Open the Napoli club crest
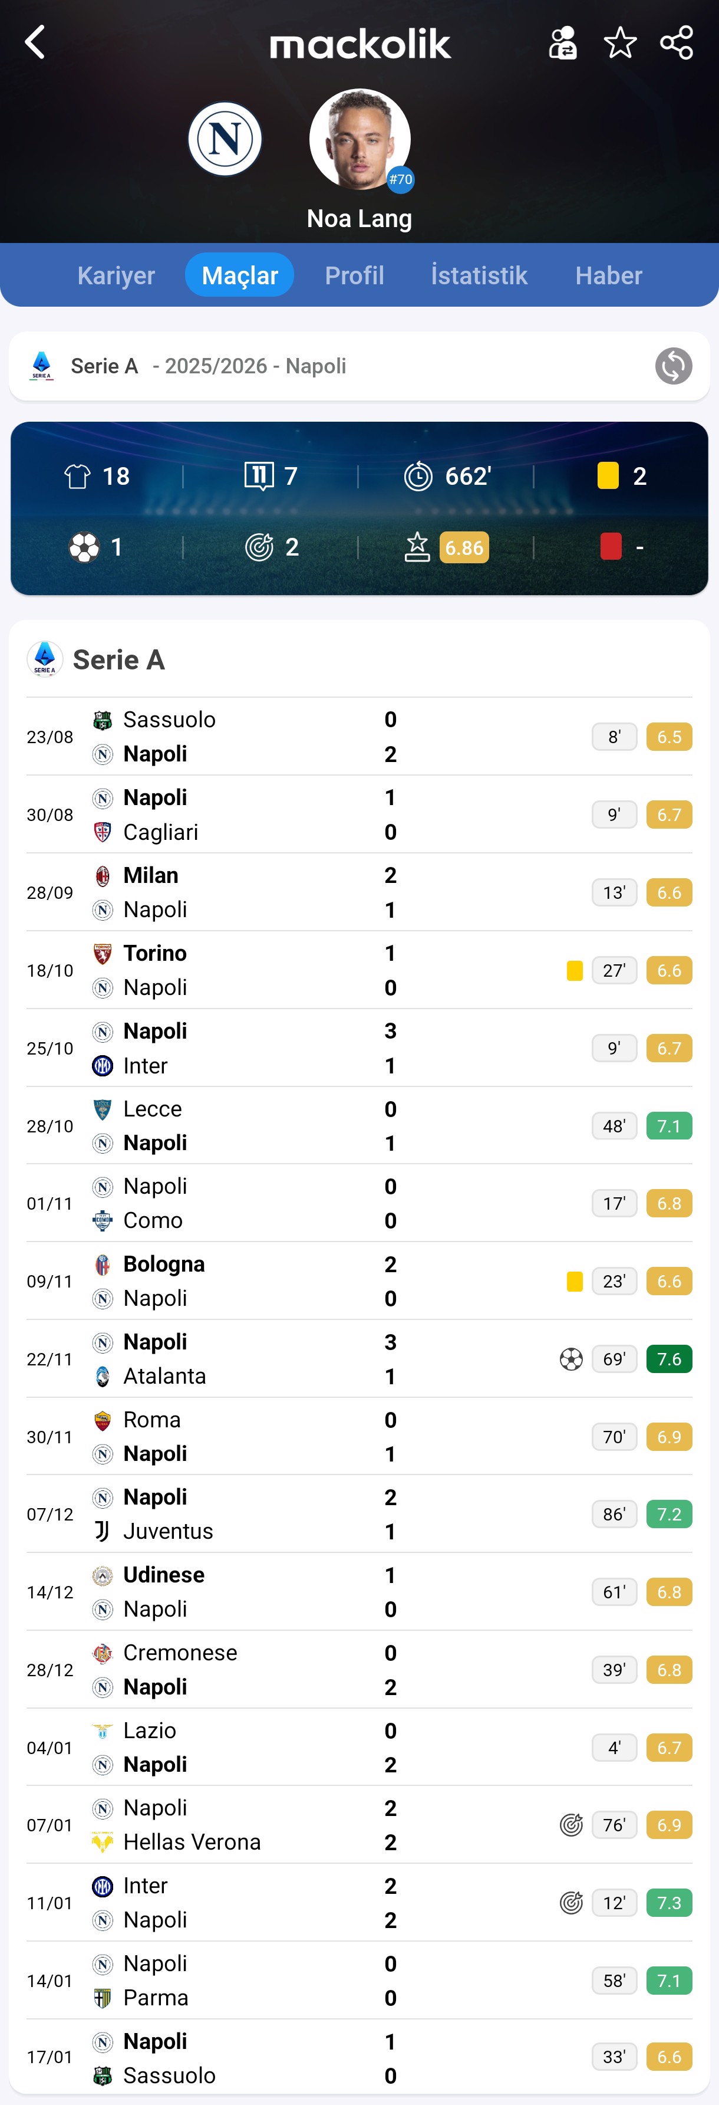 pos(225,139)
